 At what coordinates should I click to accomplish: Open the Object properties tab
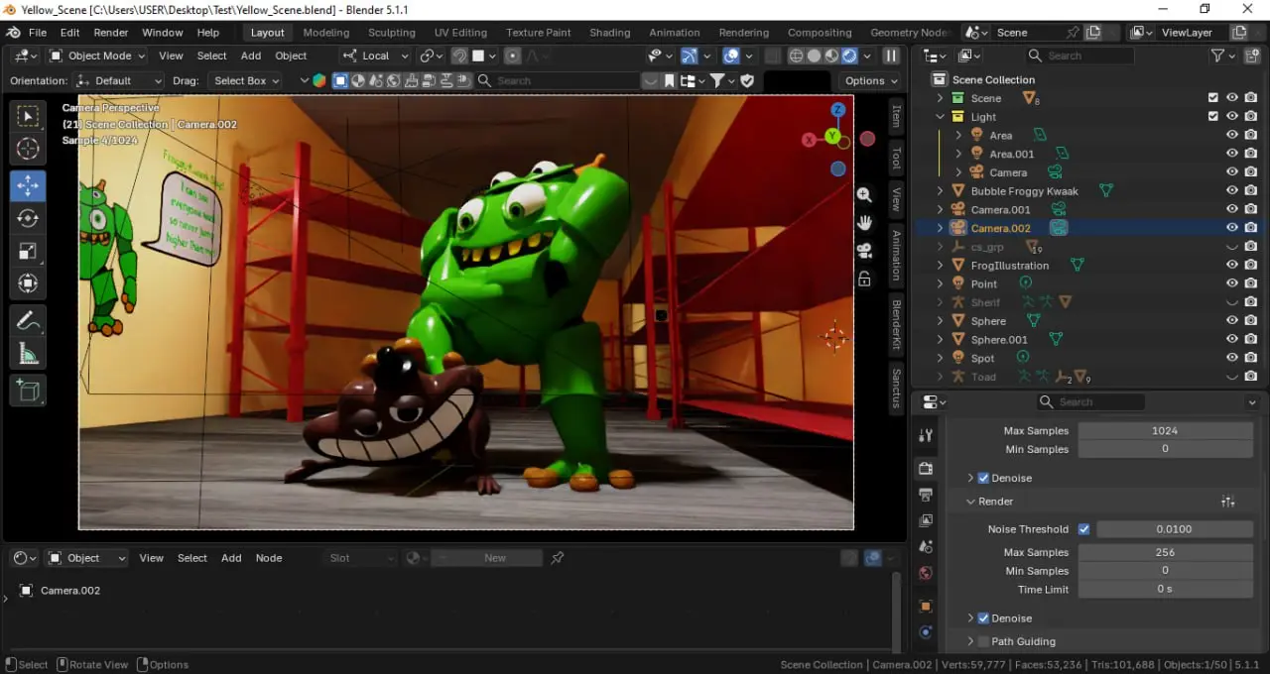(x=926, y=606)
